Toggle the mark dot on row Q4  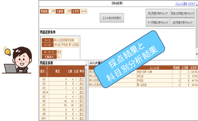(x=47, y=92)
